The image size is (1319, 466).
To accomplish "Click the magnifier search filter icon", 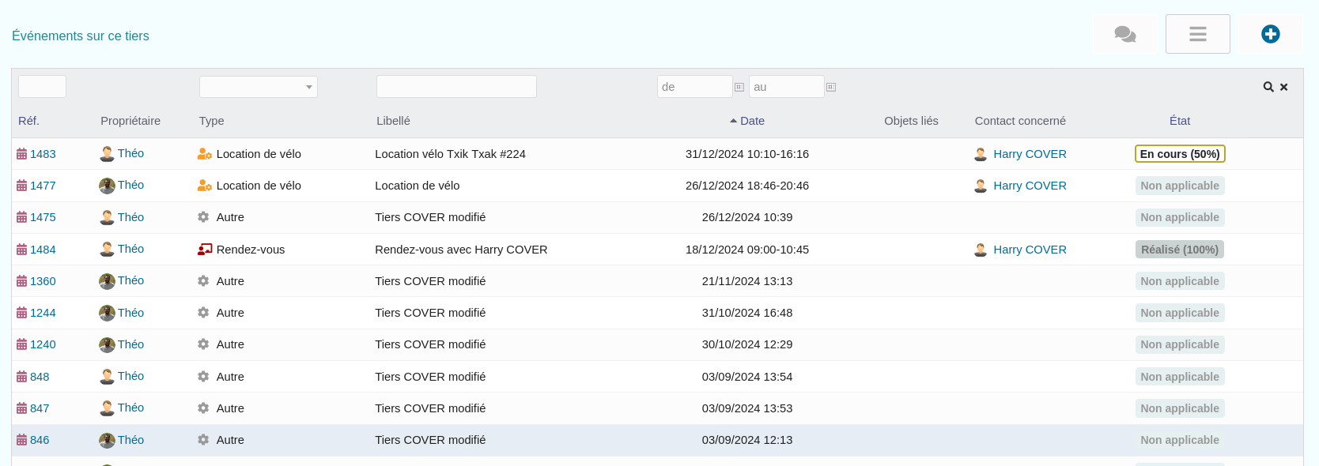I will coord(1268,87).
